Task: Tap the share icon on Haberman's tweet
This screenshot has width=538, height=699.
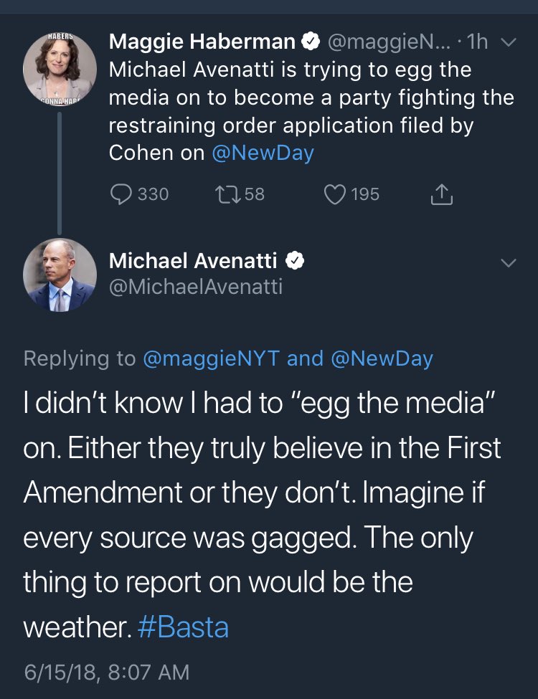Action: 442,194
